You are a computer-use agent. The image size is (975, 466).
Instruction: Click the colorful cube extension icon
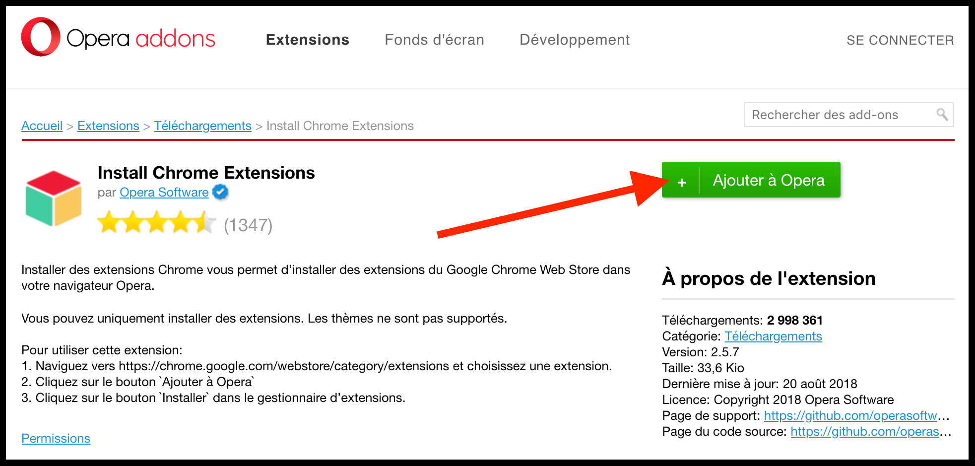click(54, 199)
